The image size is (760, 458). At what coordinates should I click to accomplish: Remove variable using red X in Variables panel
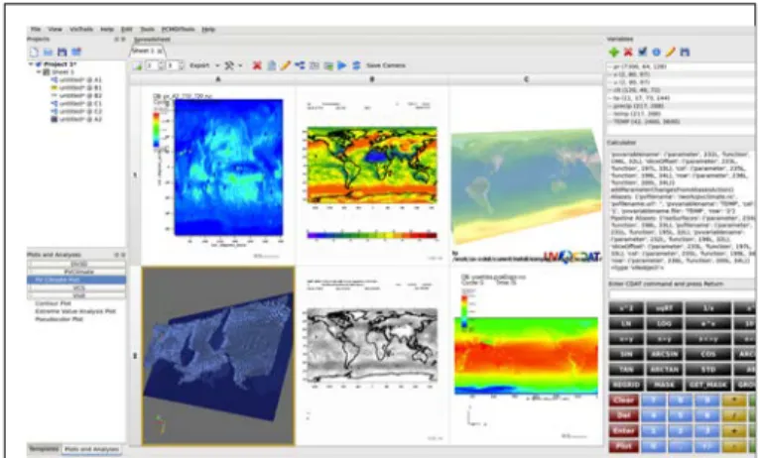coord(628,52)
